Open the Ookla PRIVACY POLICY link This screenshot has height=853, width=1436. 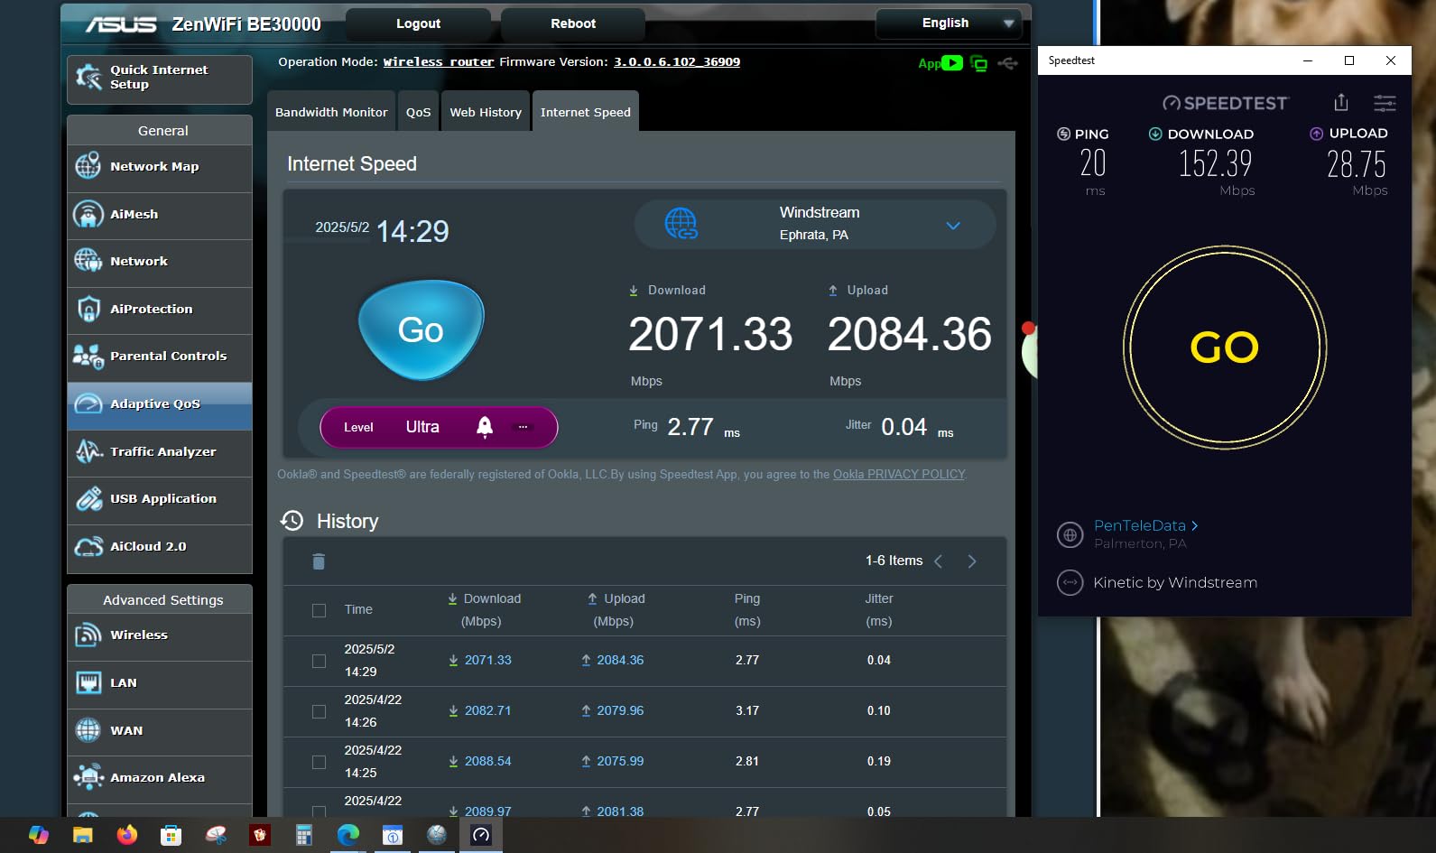pyautogui.click(x=898, y=475)
